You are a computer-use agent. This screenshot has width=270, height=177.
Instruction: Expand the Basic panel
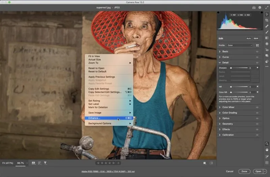pyautogui.click(x=220, y=51)
